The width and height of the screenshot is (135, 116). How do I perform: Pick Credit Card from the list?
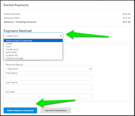(33, 49)
